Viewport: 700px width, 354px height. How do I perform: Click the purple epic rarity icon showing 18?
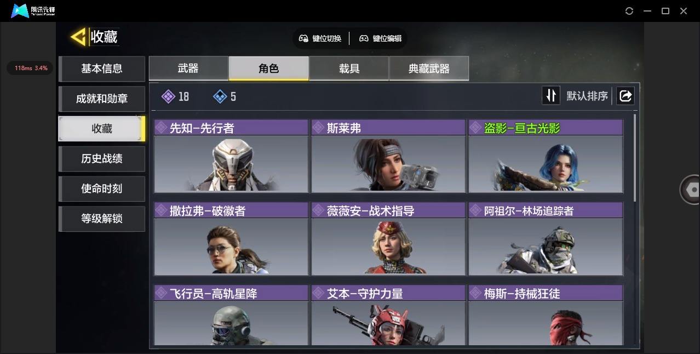coord(168,96)
